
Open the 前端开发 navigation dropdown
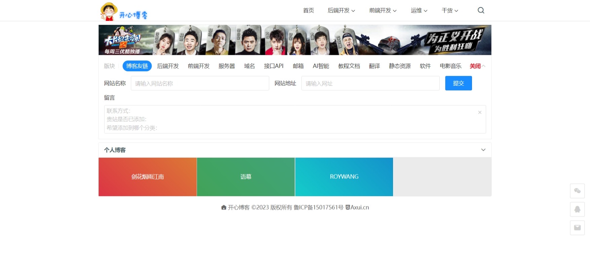[x=383, y=10]
